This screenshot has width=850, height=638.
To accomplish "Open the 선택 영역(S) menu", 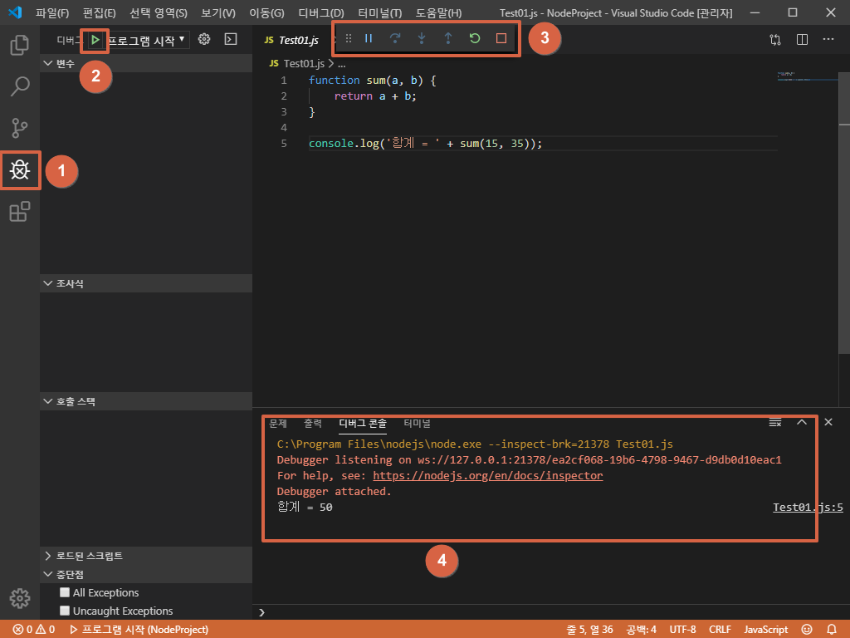I will [159, 12].
